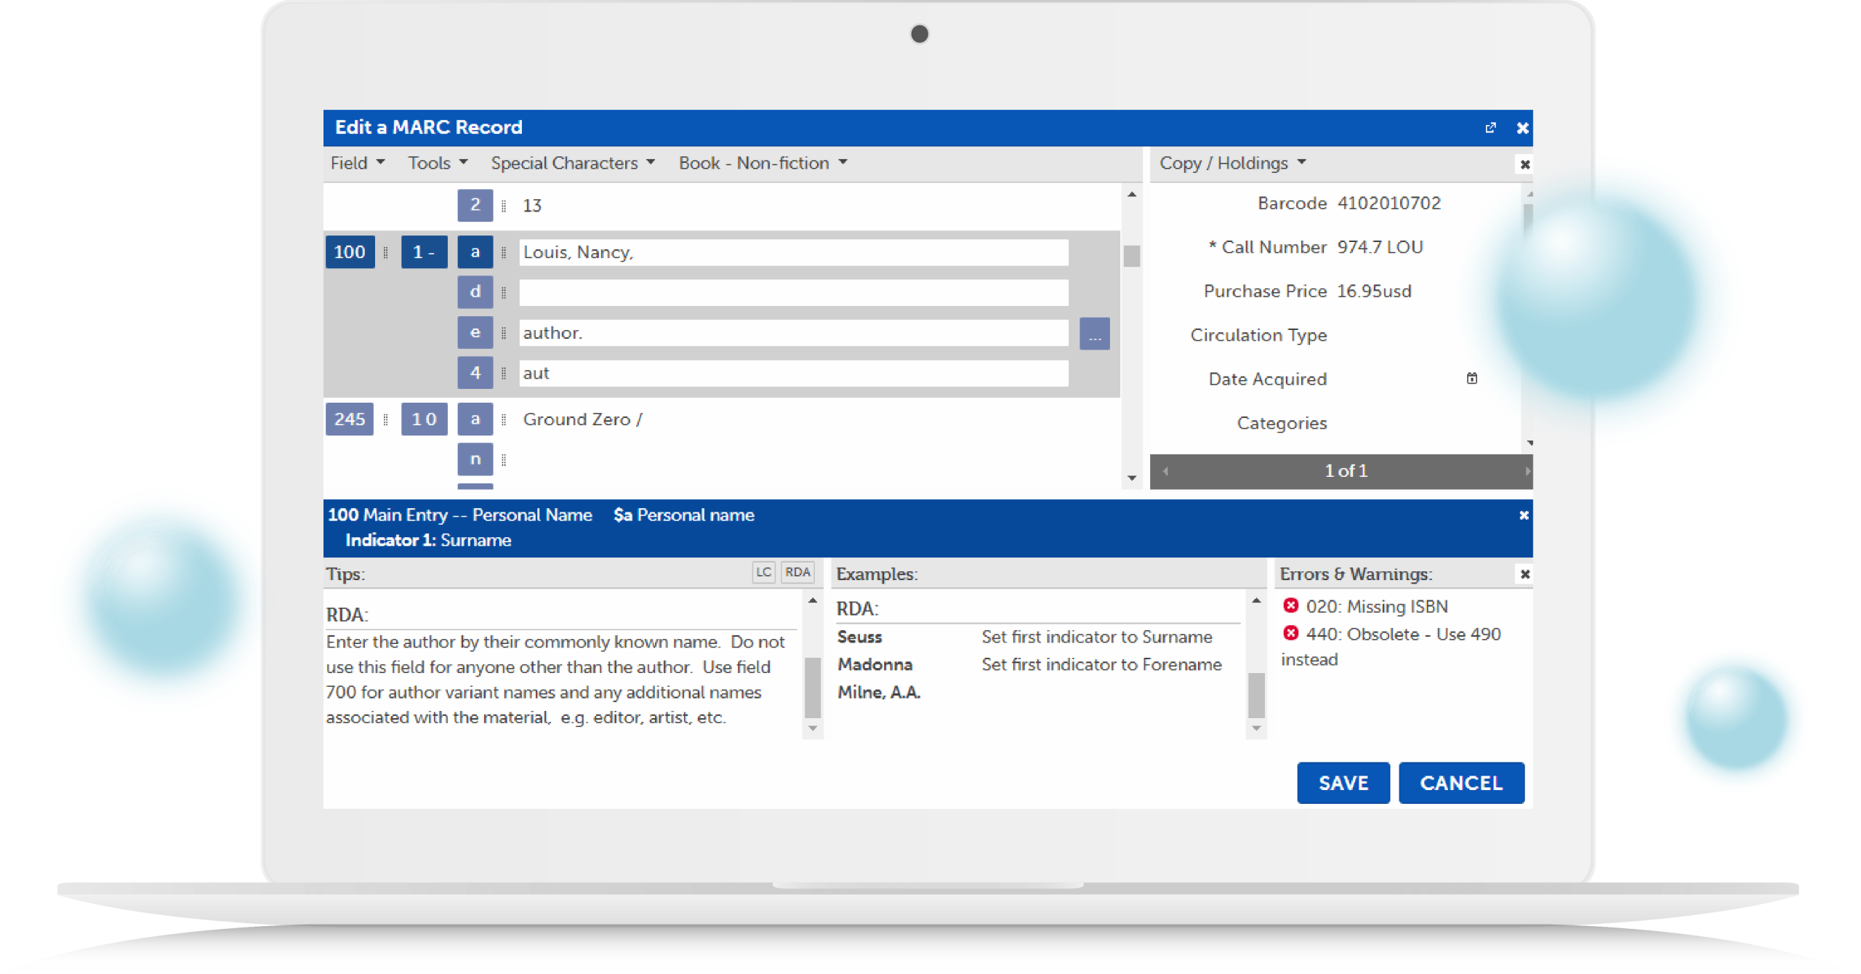Click the ellipsis button beside author subfield
Image resolution: width=1861 pixels, height=974 pixels.
tap(1094, 334)
